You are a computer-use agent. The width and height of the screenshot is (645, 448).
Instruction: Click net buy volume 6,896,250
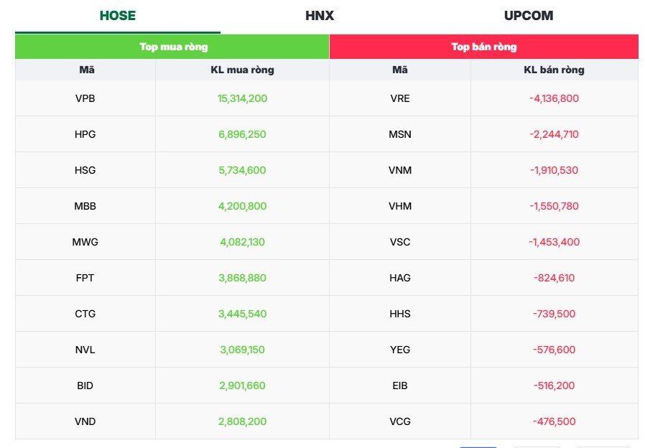pyautogui.click(x=242, y=134)
